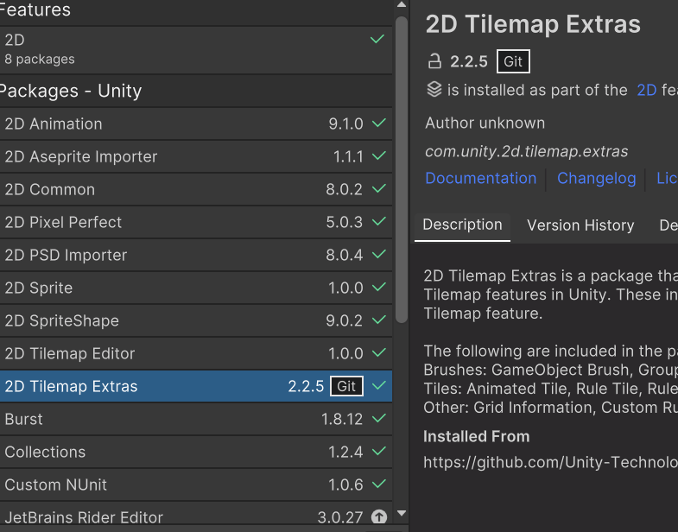Select the 2D Aseprite Importer package

[196, 156]
